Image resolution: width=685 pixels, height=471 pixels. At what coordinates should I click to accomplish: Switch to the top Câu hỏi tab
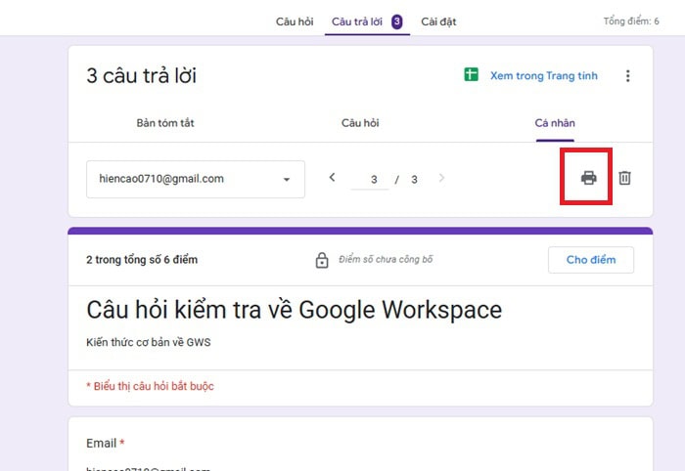click(295, 21)
